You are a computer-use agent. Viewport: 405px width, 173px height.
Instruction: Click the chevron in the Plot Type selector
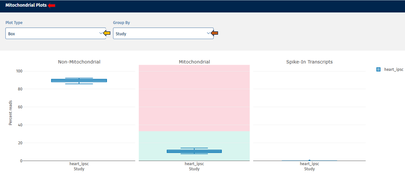point(101,33)
